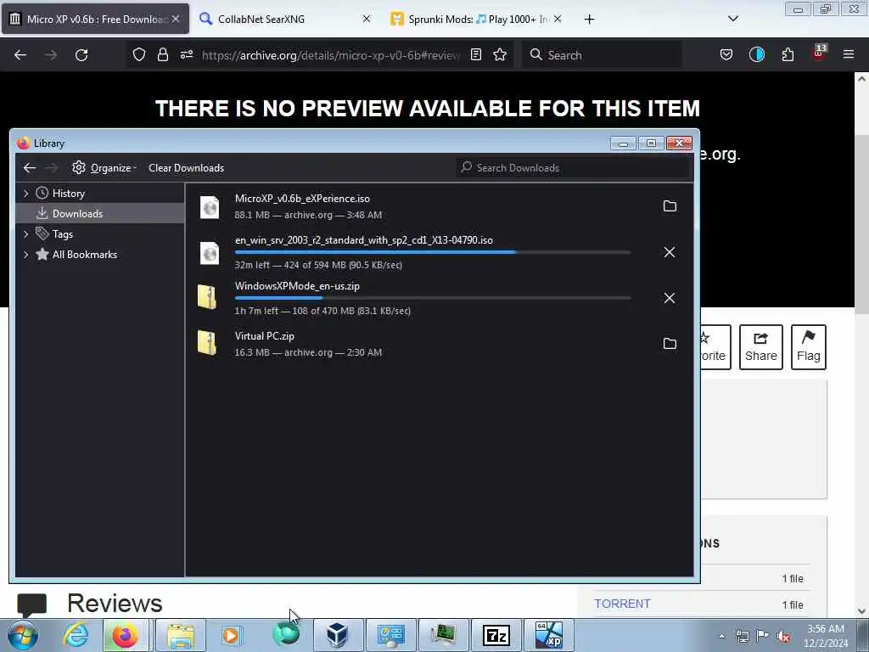Open the site permissions icon
The height and width of the screenshot is (652, 869).
[187, 55]
